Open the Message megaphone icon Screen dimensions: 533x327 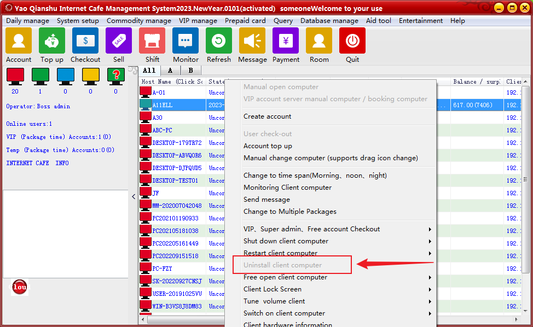[x=252, y=41]
